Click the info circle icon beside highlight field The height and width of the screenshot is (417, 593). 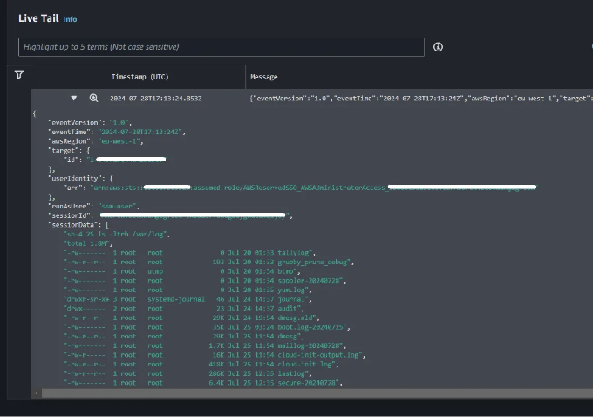click(438, 47)
